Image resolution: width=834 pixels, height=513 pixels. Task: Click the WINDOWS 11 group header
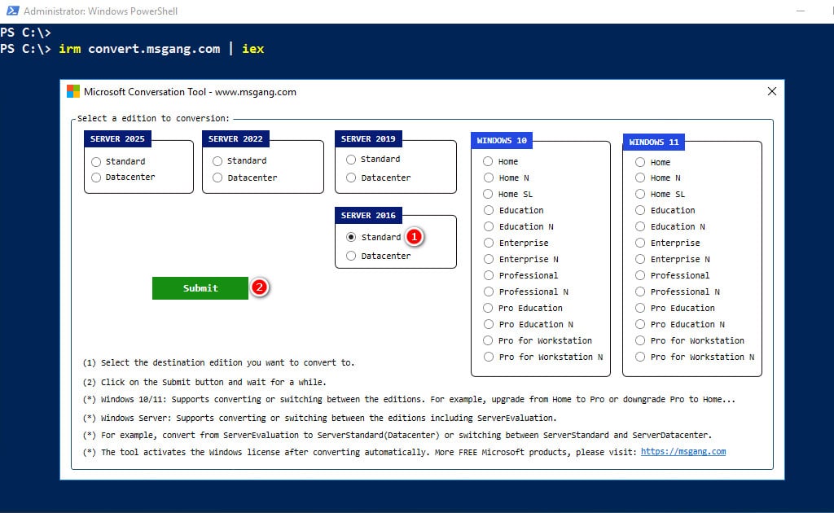point(654,142)
